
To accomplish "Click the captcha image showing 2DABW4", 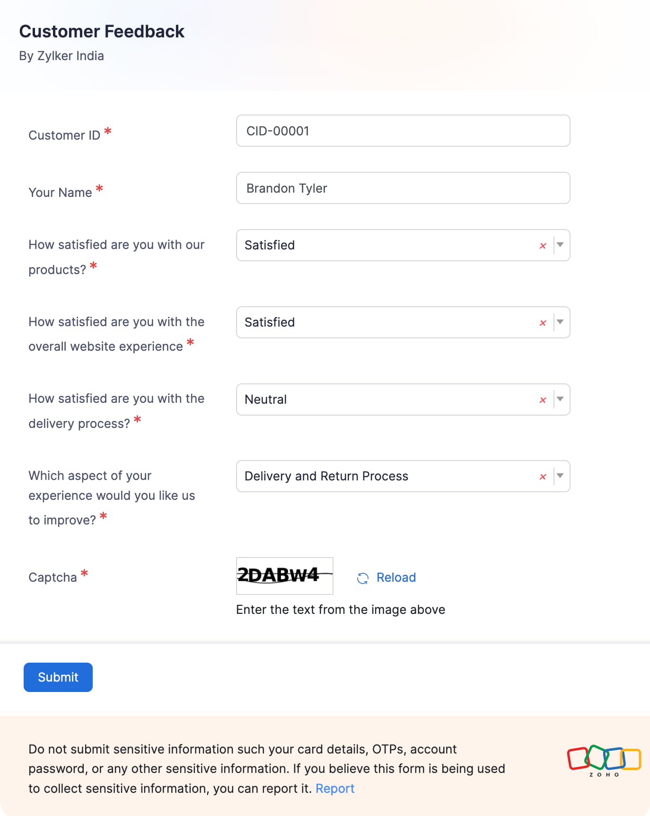I will pyautogui.click(x=284, y=576).
